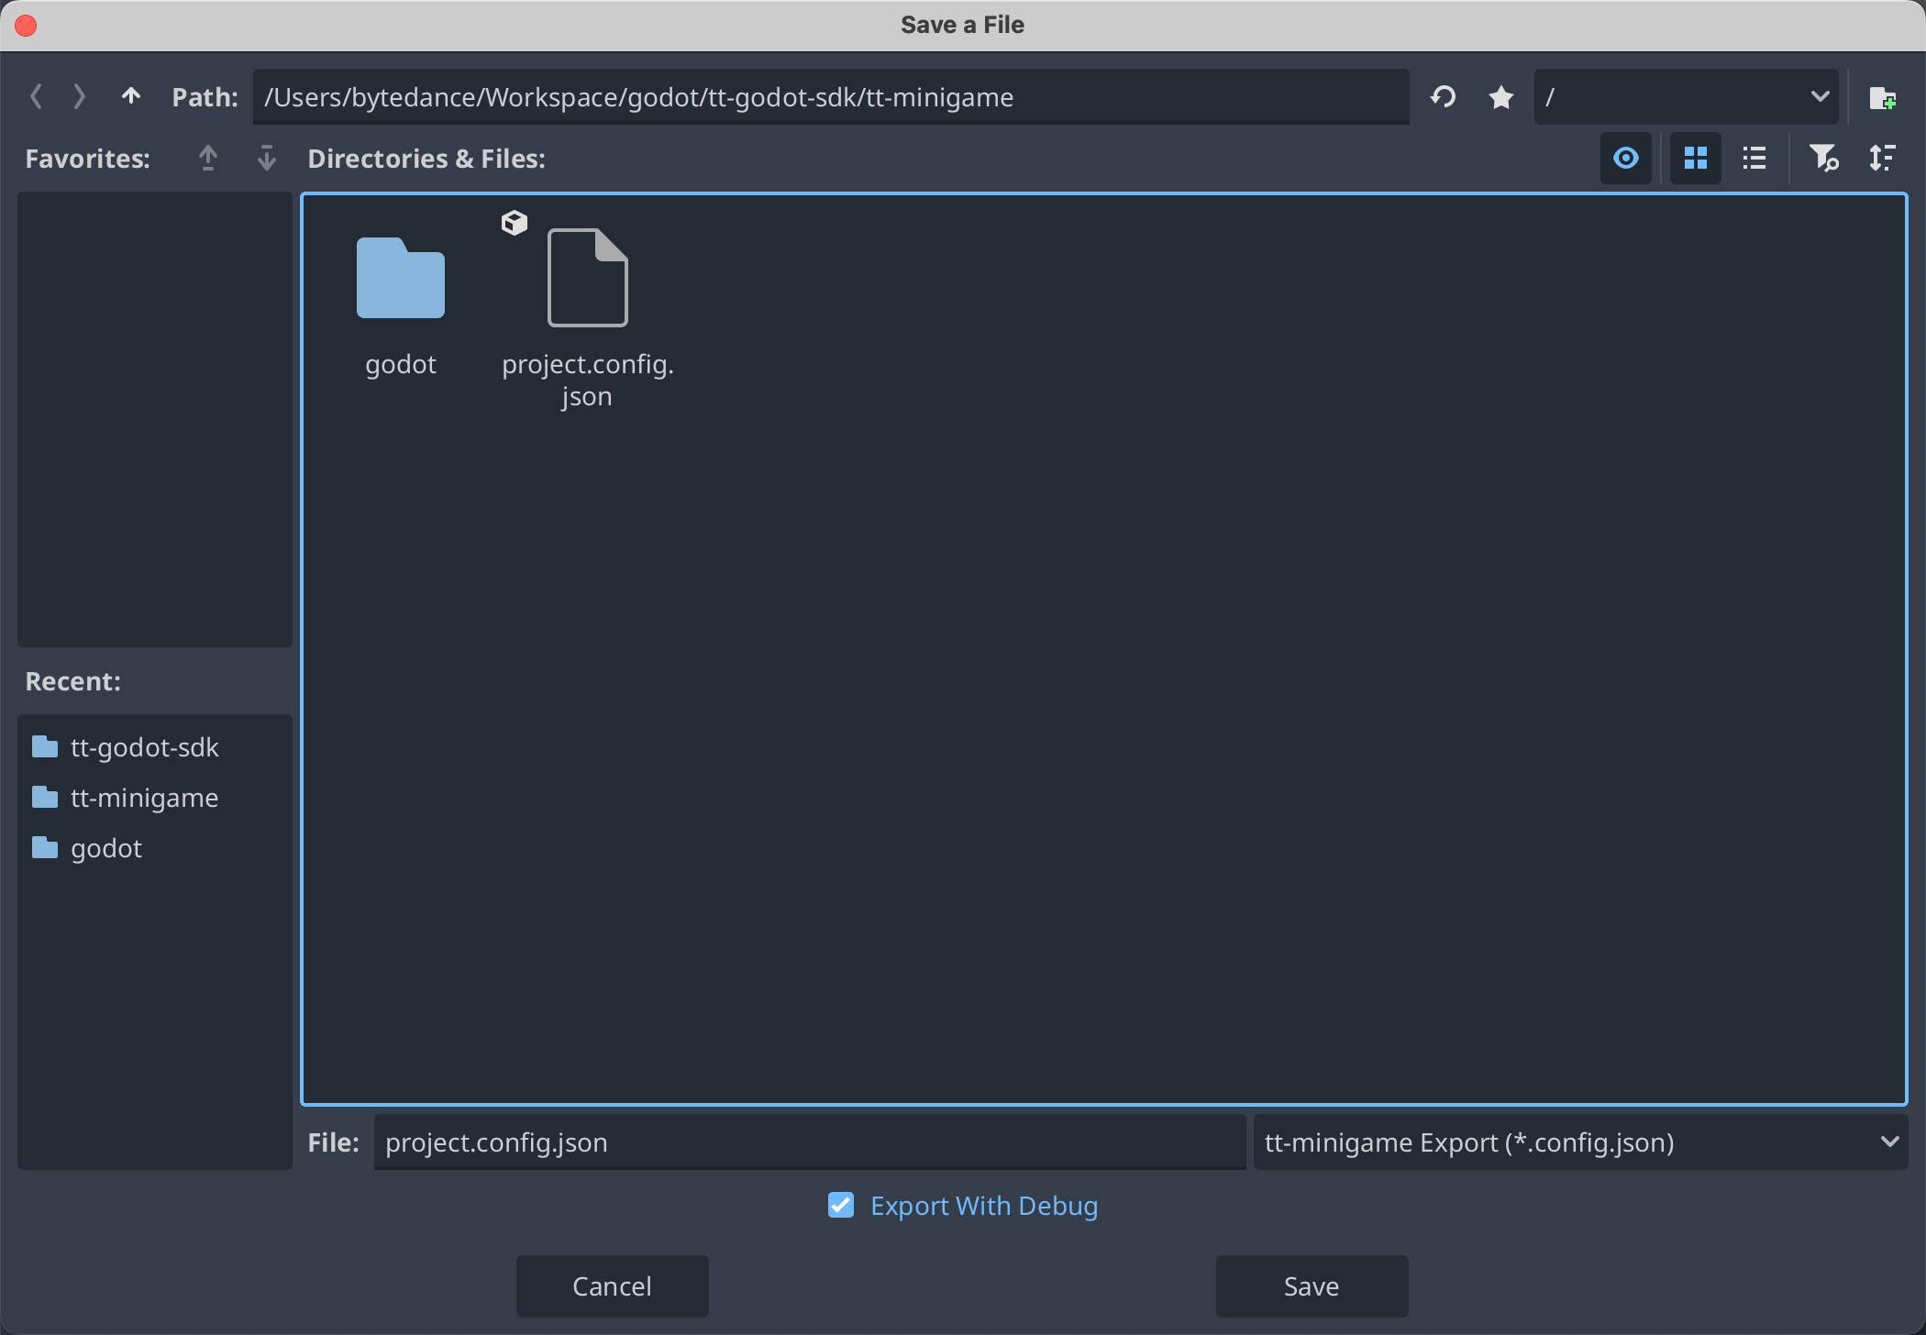Uncheck Export With Debug
The width and height of the screenshot is (1926, 1335).
click(841, 1205)
